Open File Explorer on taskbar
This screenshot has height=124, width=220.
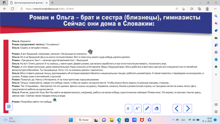[112, 120]
